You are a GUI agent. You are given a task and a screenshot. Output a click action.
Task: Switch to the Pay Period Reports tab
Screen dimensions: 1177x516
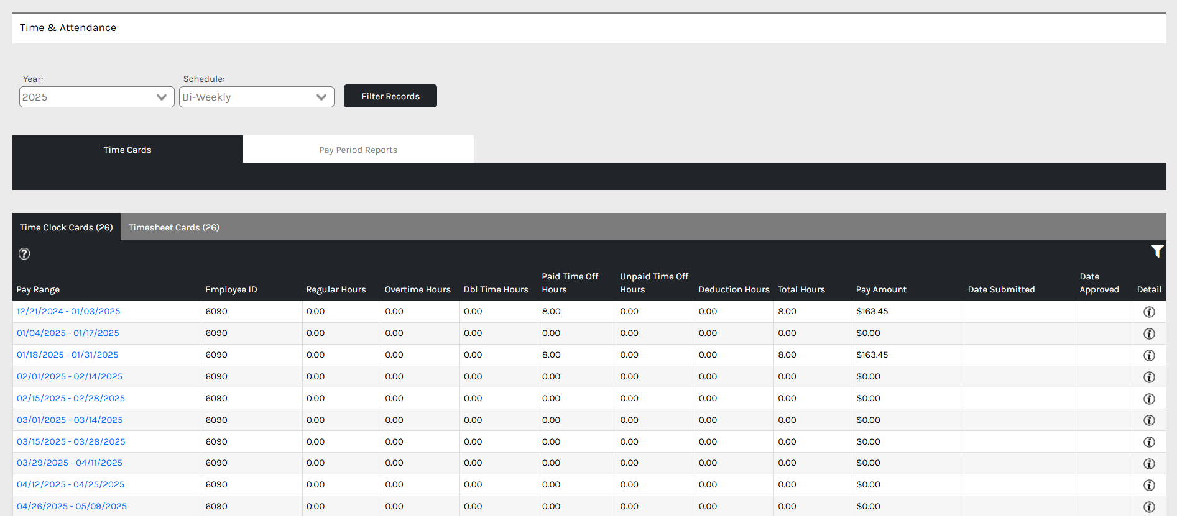(358, 150)
